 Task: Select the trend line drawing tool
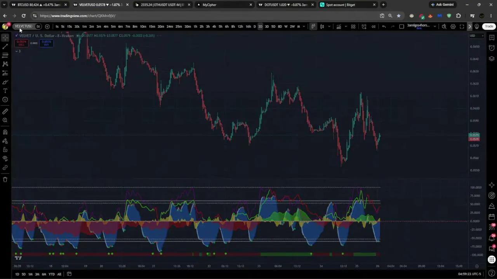click(5, 46)
